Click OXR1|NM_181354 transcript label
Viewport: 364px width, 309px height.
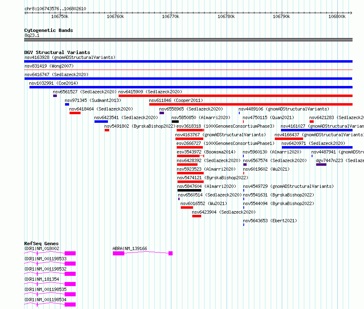[x=42, y=279]
